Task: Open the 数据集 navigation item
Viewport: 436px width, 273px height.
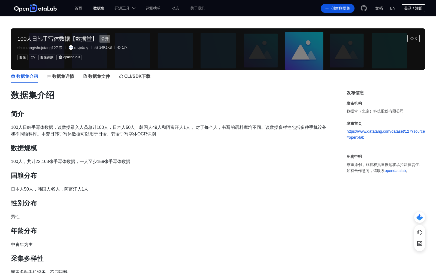Action: [99, 8]
